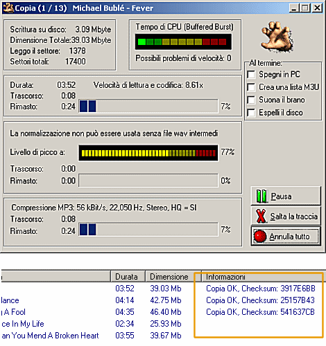Image resolution: width=326 pixels, height=346 pixels.
Task: Click the Leggo il settore 1378 value
Action: [77, 51]
